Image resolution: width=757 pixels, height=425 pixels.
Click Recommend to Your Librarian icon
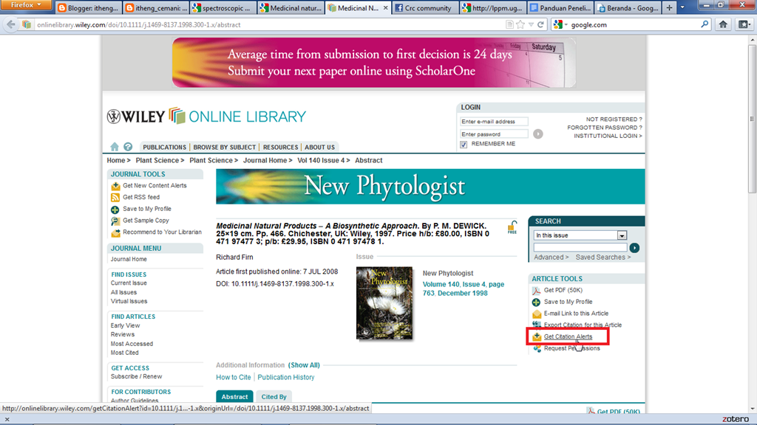click(115, 232)
